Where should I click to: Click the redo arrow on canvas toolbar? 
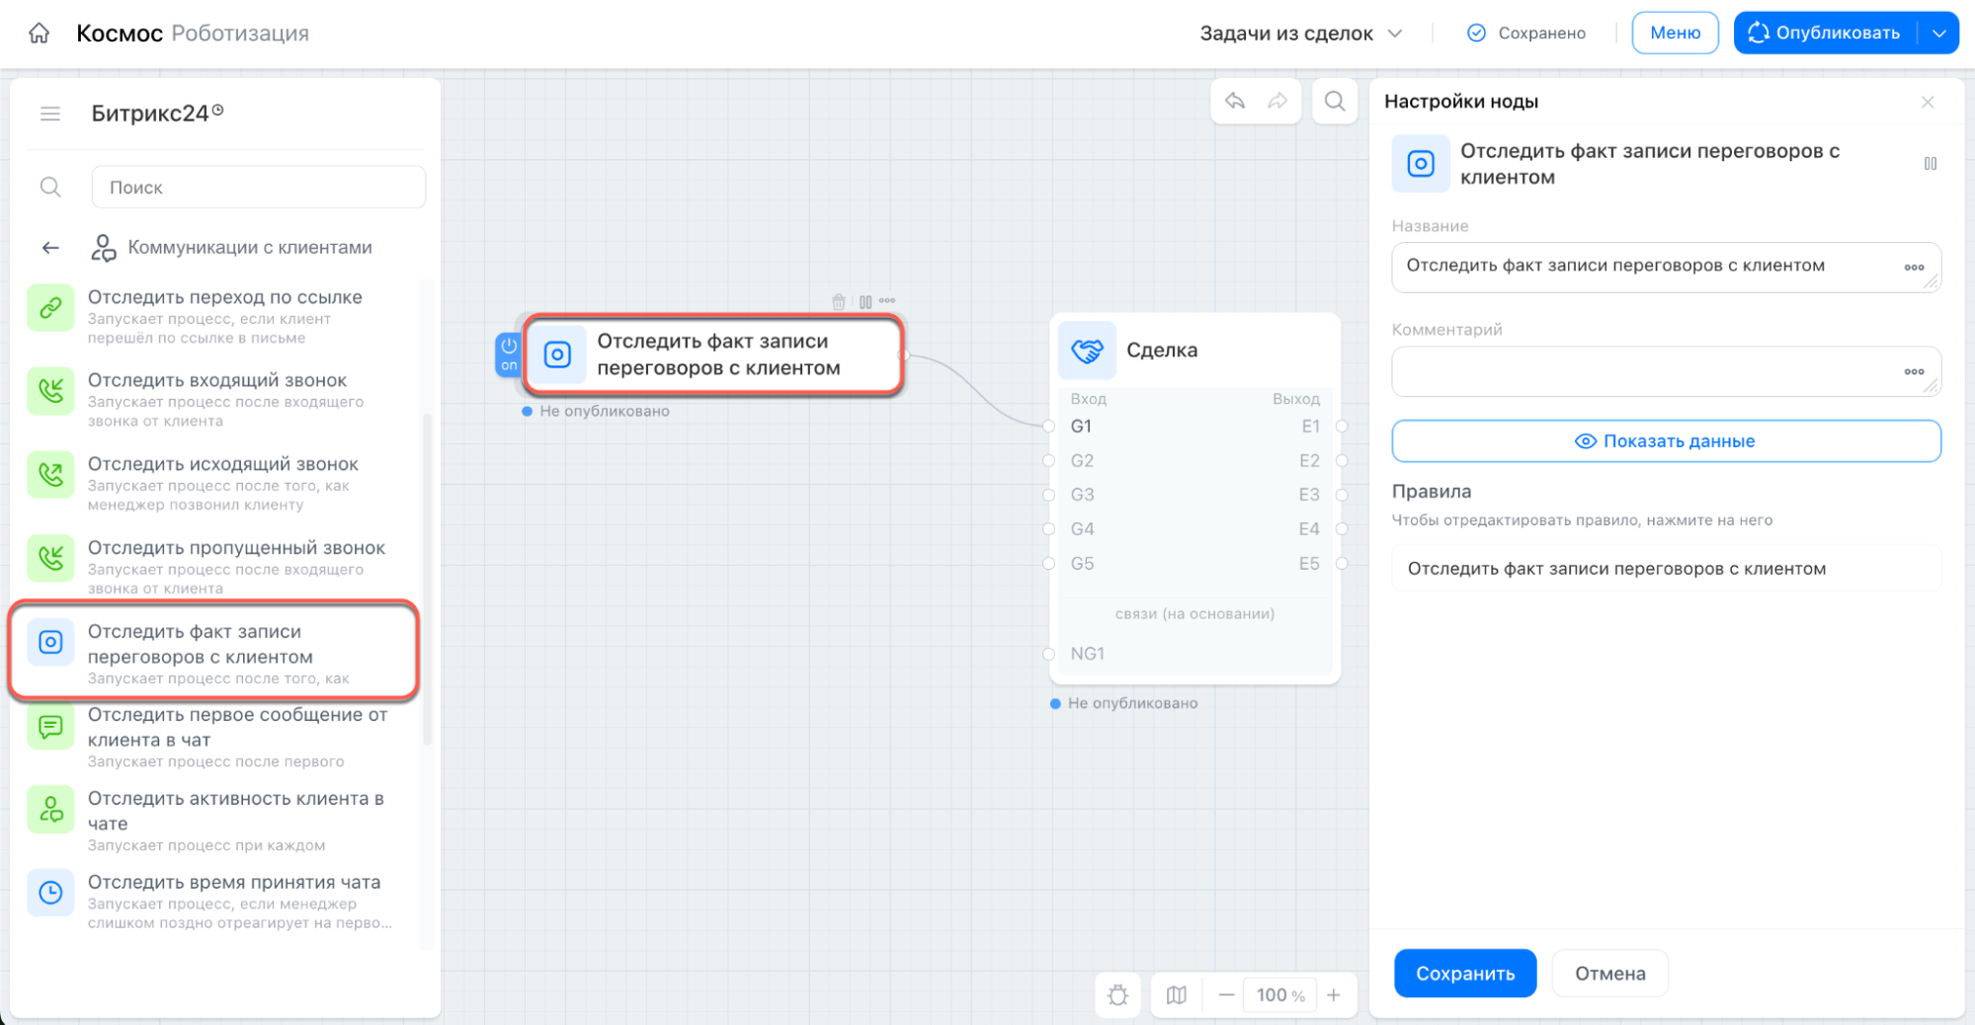(1277, 101)
